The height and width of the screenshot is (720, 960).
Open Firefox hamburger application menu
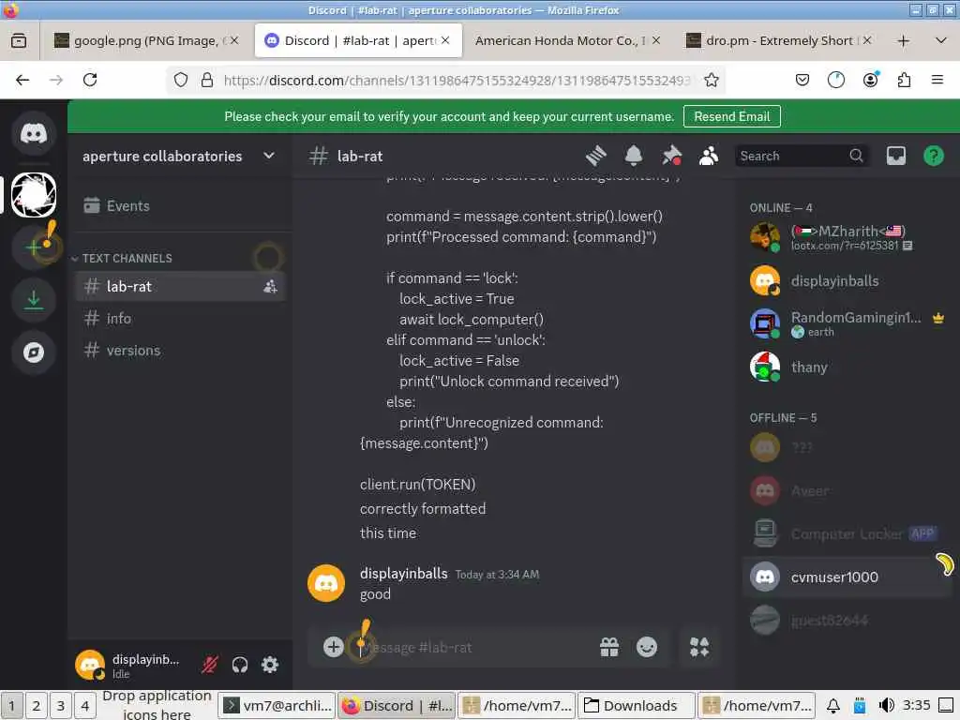tap(937, 81)
